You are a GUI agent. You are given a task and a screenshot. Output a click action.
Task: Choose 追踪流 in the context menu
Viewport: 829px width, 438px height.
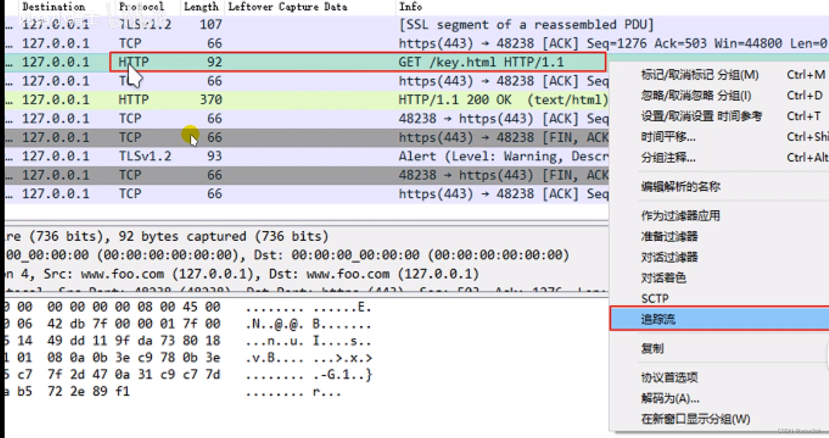click(x=719, y=319)
